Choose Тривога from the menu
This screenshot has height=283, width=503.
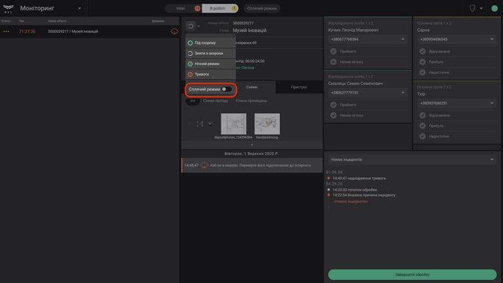(211, 74)
